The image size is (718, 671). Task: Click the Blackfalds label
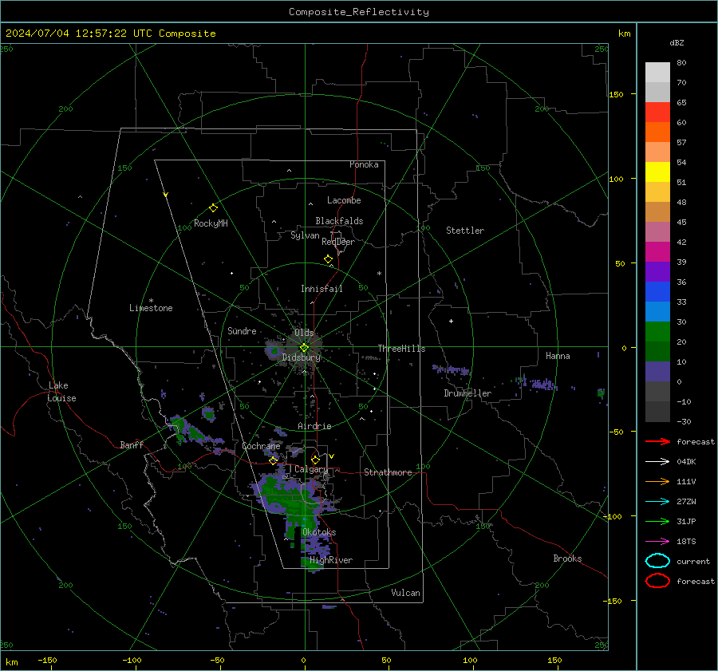pos(339,221)
